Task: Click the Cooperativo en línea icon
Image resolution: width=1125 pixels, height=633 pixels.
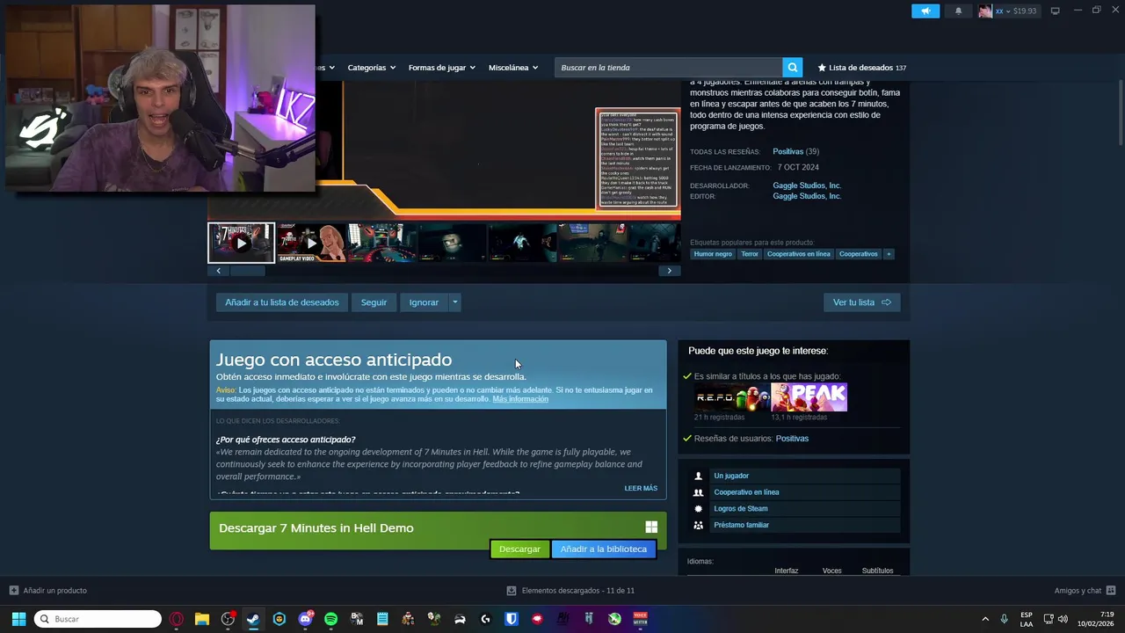Action: tap(699, 492)
